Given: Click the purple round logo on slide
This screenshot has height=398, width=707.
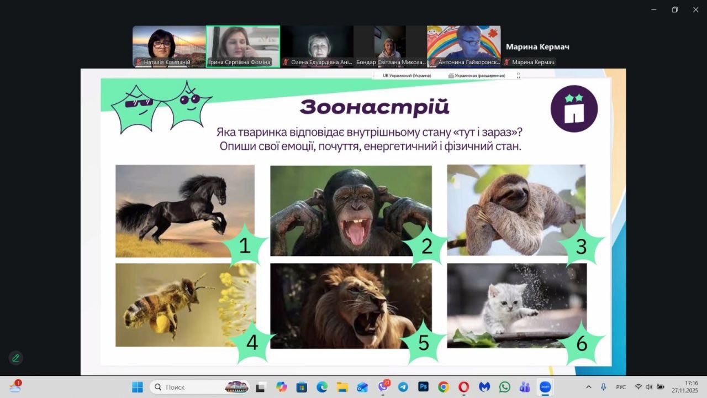Looking at the screenshot, I should pyautogui.click(x=574, y=108).
